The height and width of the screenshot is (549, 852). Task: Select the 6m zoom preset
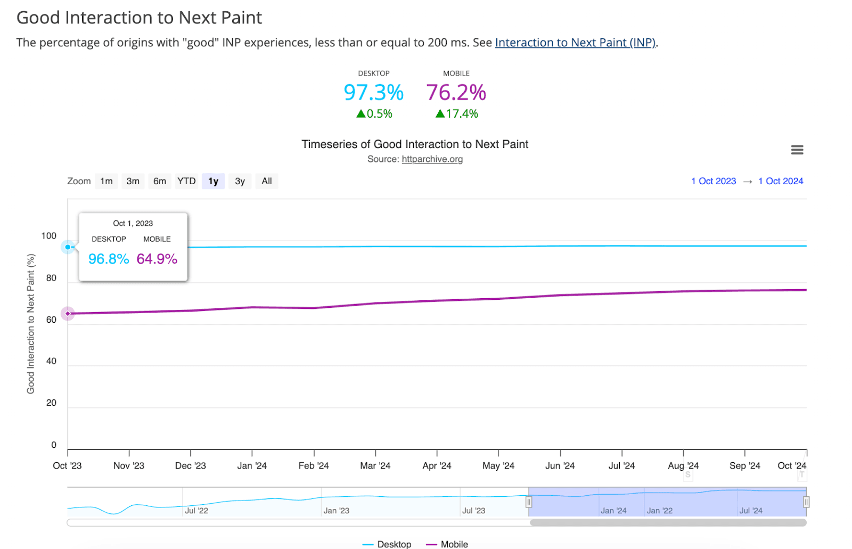[x=159, y=181]
